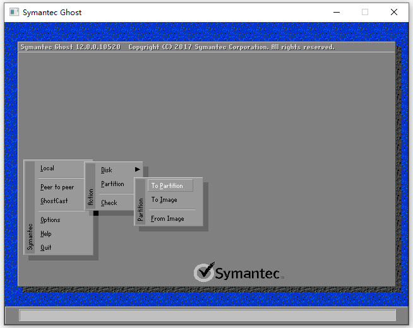Open Help from the Symantec menu

point(46,233)
